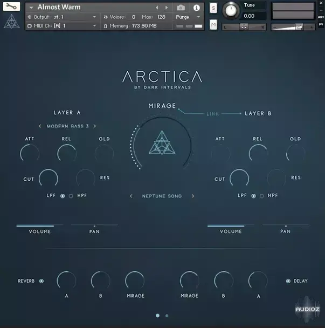Viewport: 325px width, 328px height.
Task: Select next Layer A sound
Action: pos(95,126)
